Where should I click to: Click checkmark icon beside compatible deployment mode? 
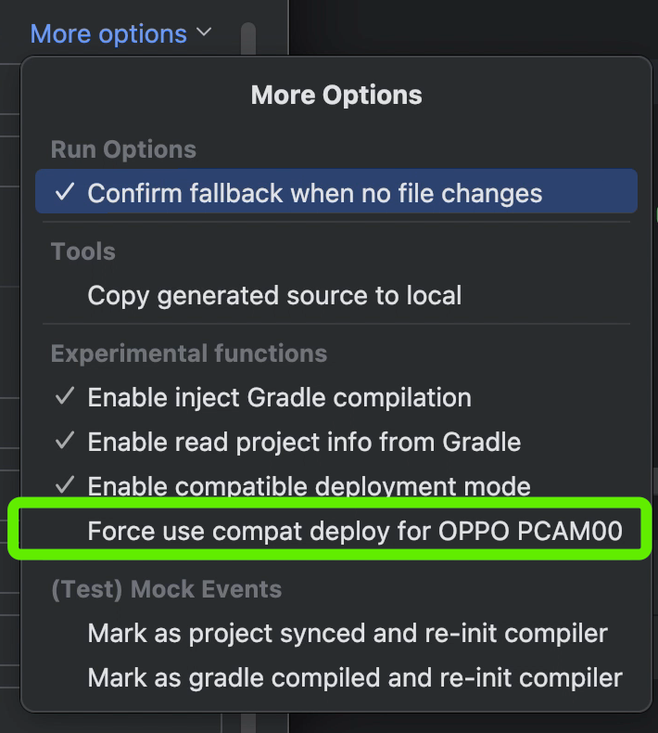click(65, 485)
